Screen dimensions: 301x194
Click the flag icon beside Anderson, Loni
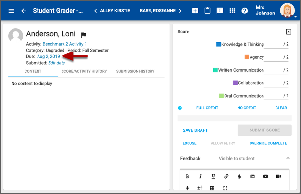click(x=84, y=35)
